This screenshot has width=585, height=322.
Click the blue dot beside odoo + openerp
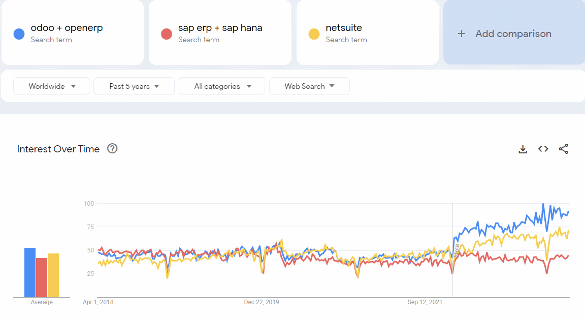(19, 34)
